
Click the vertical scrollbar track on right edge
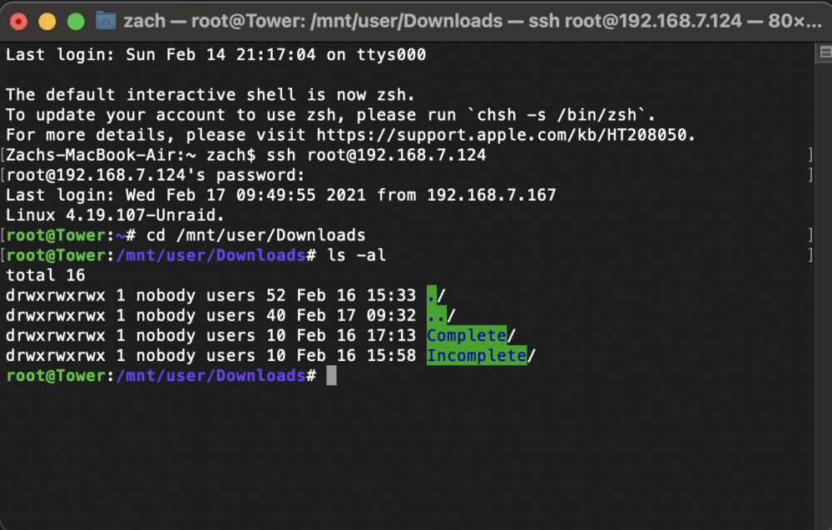click(x=823, y=292)
